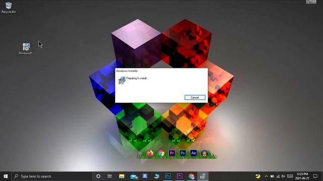The height and width of the screenshot is (181, 323).
Task: Switch to Photoshop on the taskbar
Action: pos(168,176)
